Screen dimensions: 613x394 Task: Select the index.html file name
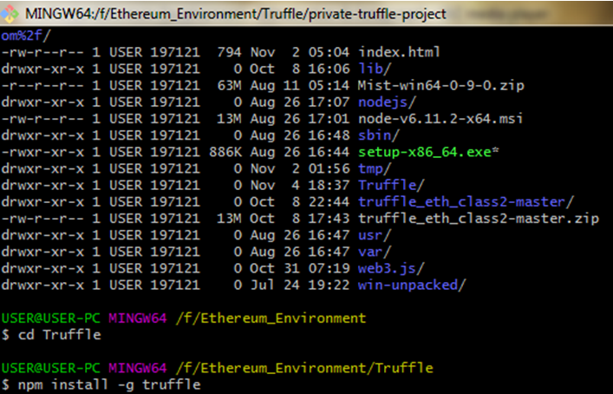click(x=399, y=52)
